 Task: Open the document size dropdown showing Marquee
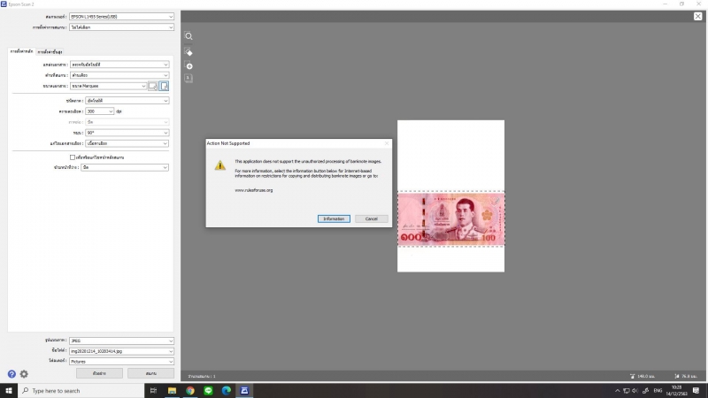coord(108,86)
